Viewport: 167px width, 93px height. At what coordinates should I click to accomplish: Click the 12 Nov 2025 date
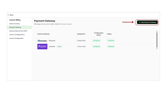coord(81,46)
